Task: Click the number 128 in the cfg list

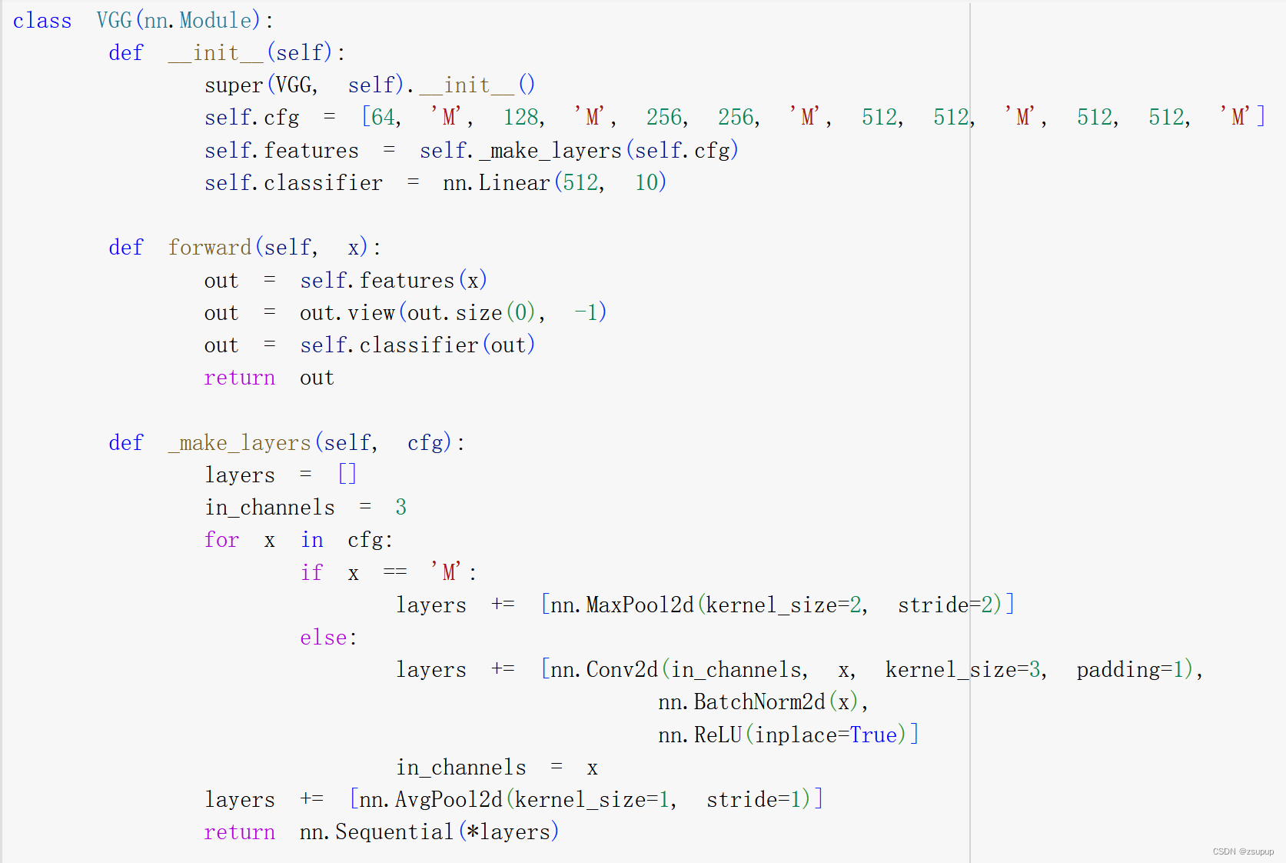Action: click(521, 118)
